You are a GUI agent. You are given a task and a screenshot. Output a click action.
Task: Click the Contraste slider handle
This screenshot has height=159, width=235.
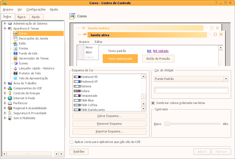click(x=167, y=124)
